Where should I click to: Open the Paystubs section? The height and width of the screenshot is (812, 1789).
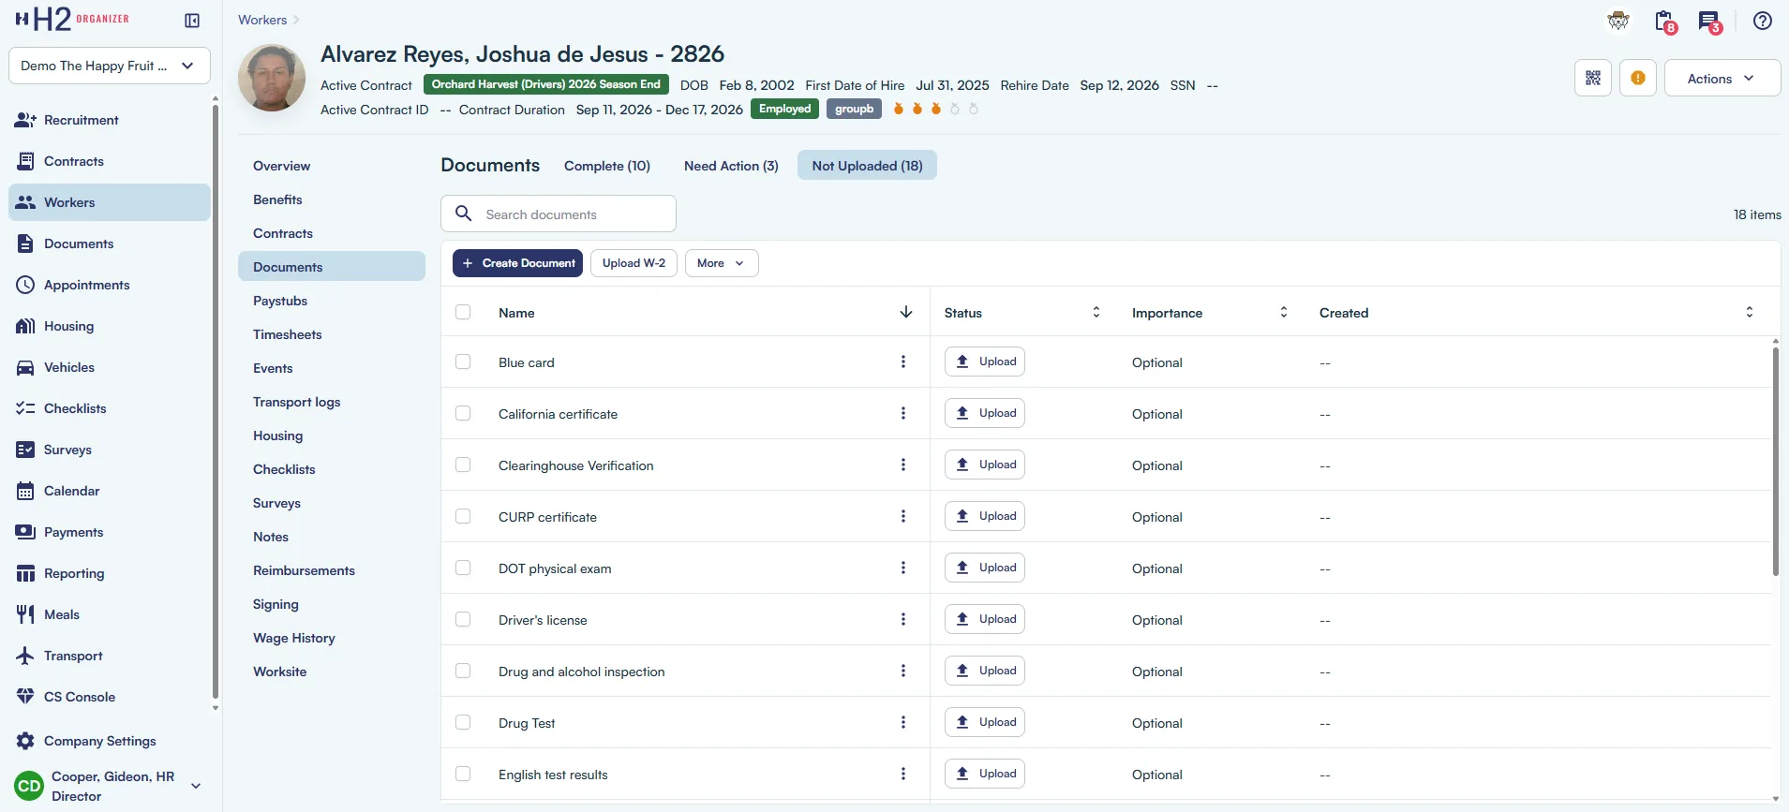coord(332,301)
